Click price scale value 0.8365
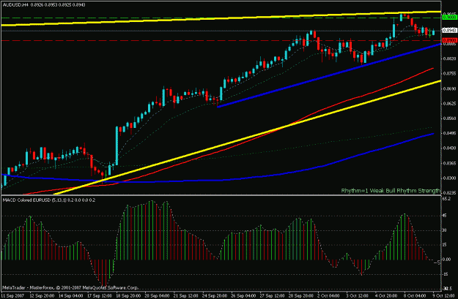The height and width of the screenshot is (299, 458). (x=450, y=163)
